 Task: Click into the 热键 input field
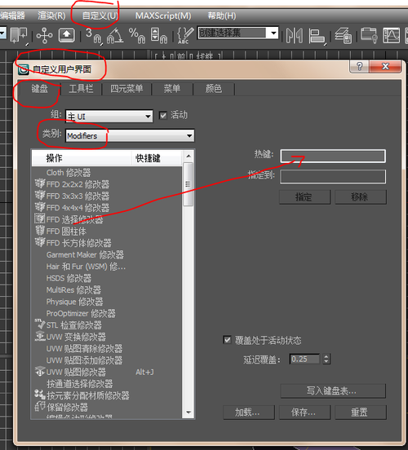pos(333,156)
